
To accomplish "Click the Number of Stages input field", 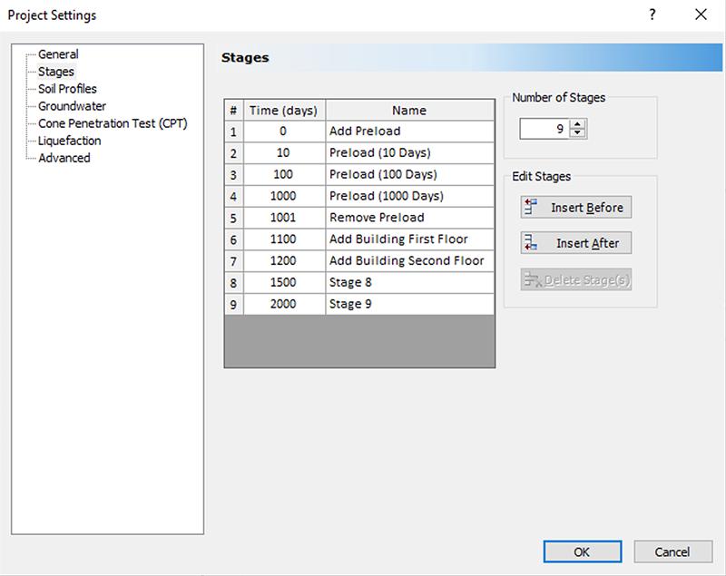I will coord(544,130).
